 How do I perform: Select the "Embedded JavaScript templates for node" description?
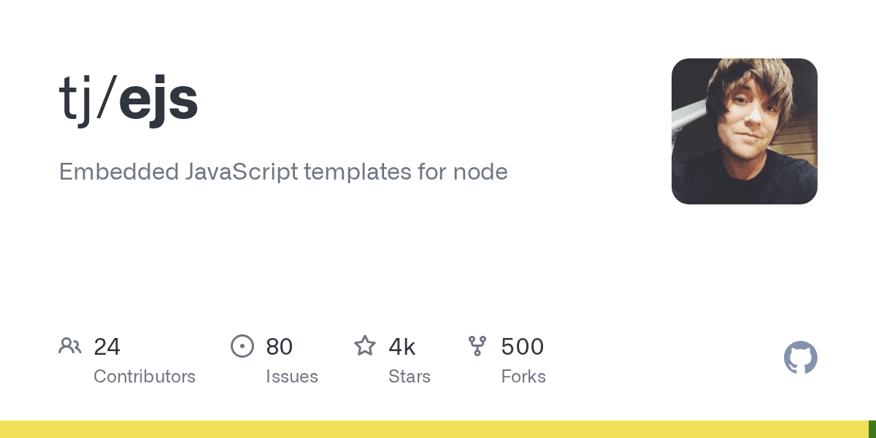(x=283, y=172)
